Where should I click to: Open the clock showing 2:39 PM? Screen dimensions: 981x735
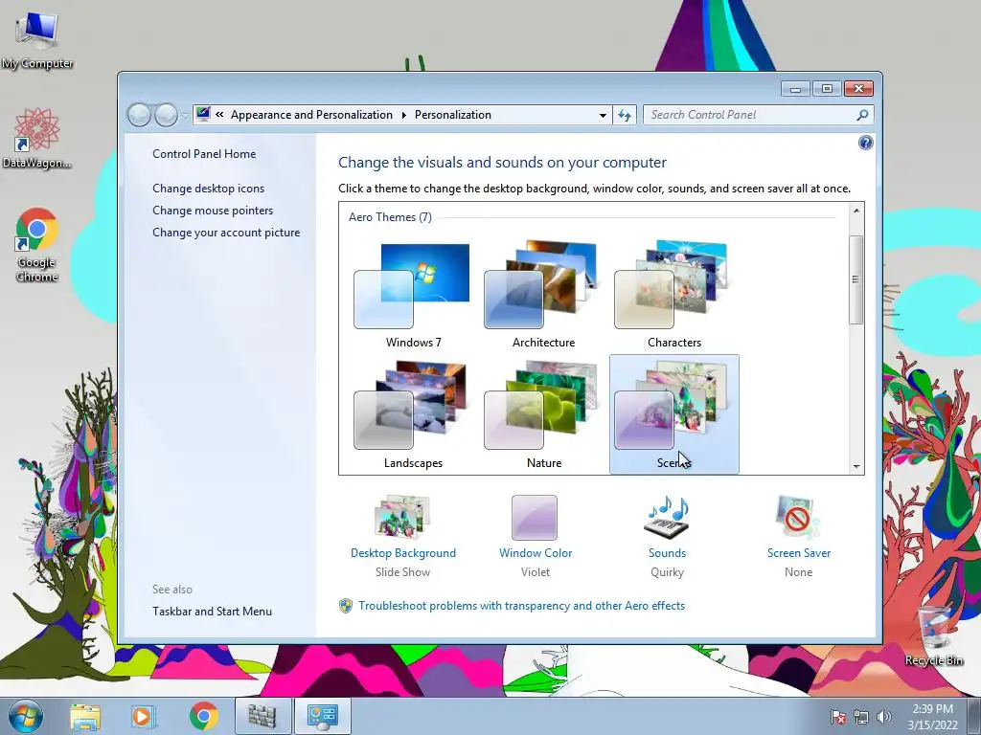(x=932, y=717)
